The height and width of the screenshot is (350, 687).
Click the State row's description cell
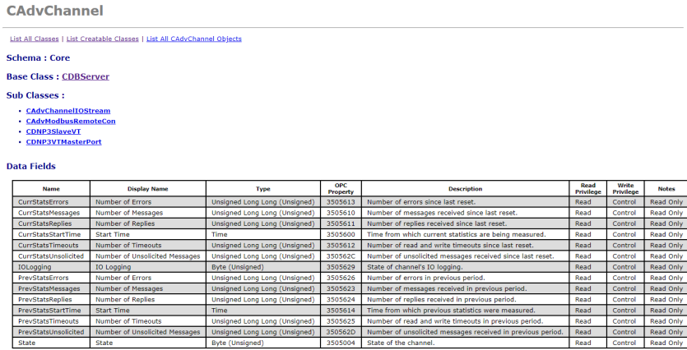pos(400,343)
